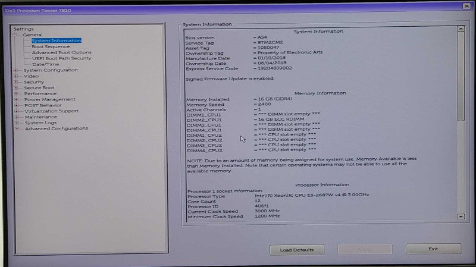
Task: Click Signed Firmware Update is enabled text
Action: click(x=230, y=78)
